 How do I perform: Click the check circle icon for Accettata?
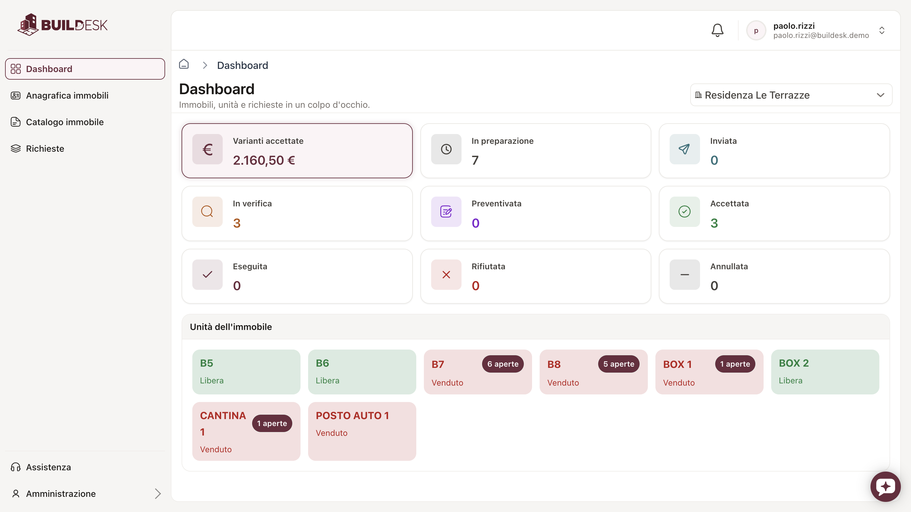click(684, 212)
